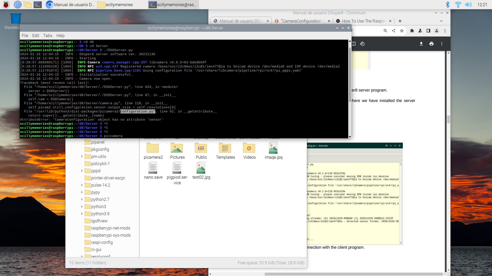The height and width of the screenshot is (276, 492).
Task: Select raspberrypi-net-mods in folder tree
Action: click(x=110, y=228)
